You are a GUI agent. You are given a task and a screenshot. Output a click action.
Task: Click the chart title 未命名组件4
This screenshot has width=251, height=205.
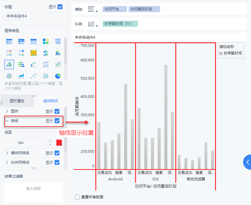[85, 37]
